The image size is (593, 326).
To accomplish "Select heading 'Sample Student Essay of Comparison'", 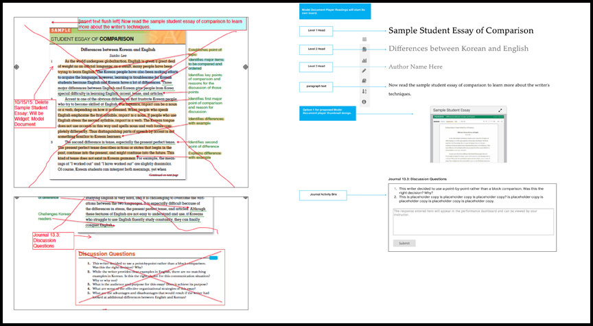I will [x=461, y=31].
